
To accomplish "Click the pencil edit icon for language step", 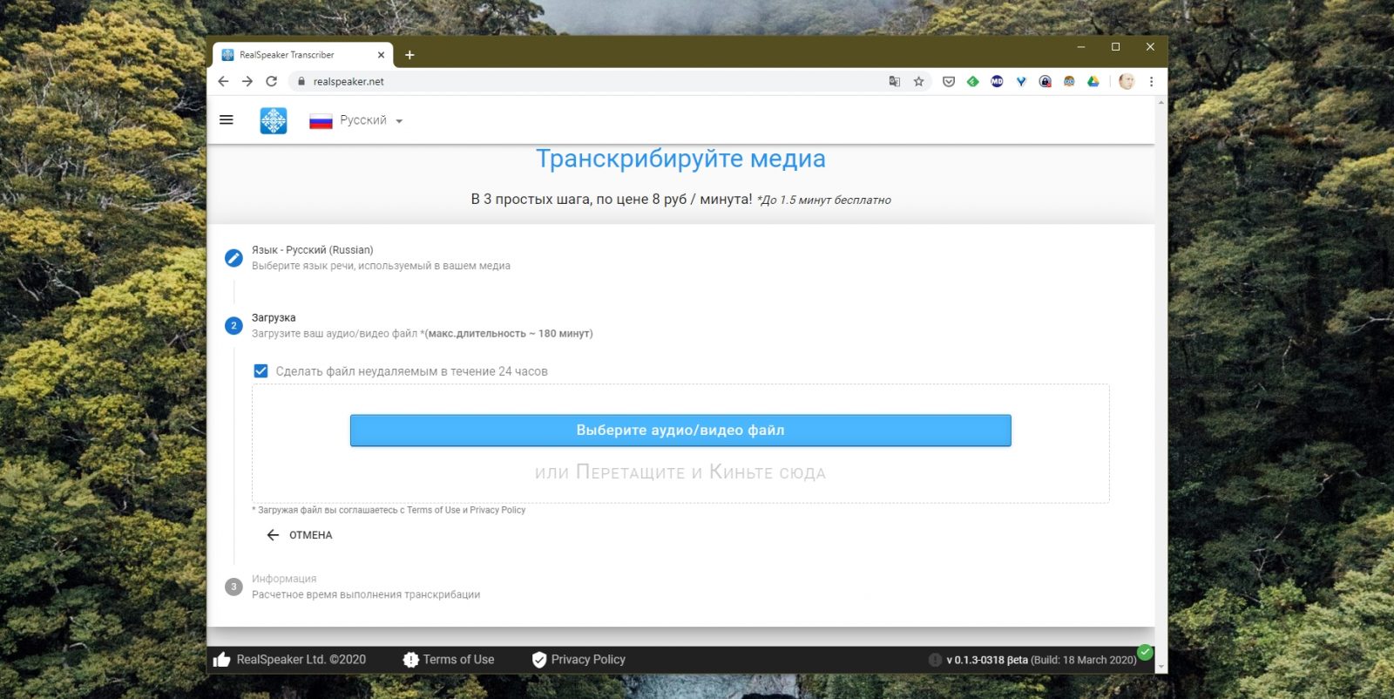I will (233, 258).
